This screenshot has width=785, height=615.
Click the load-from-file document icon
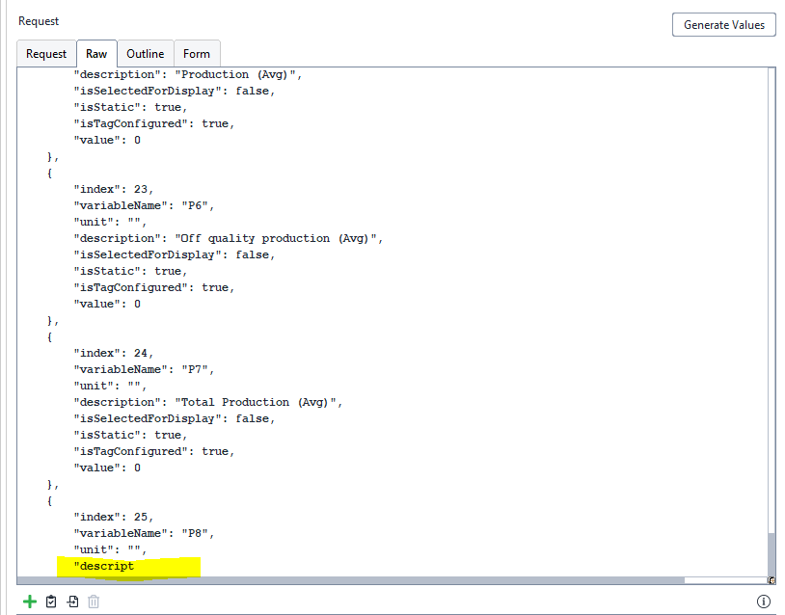pyautogui.click(x=72, y=602)
